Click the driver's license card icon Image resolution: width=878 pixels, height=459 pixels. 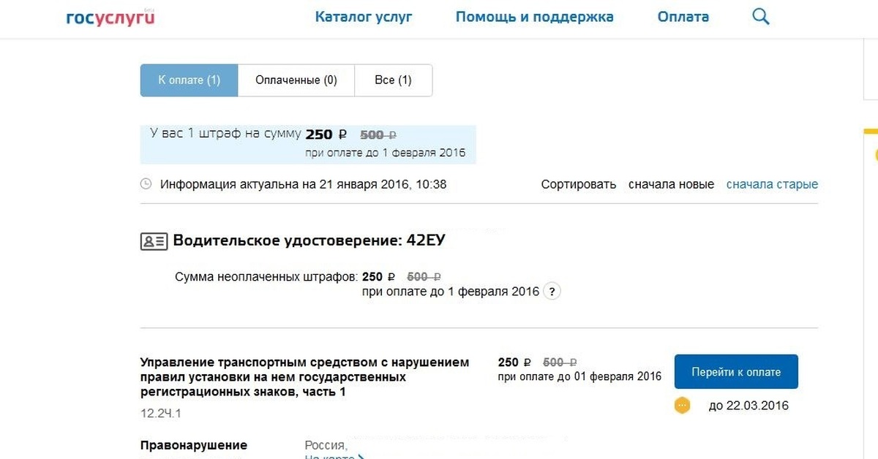pos(154,242)
